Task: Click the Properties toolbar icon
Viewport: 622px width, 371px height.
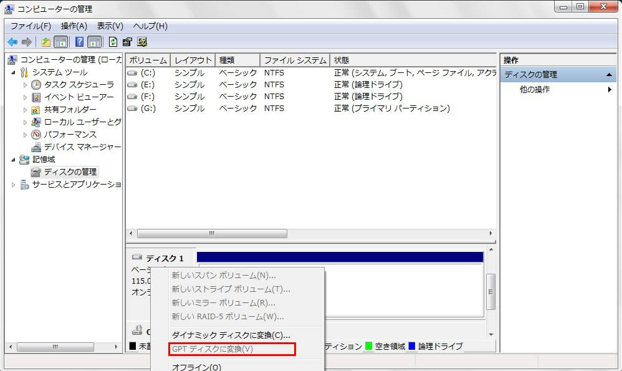Action: [127, 42]
